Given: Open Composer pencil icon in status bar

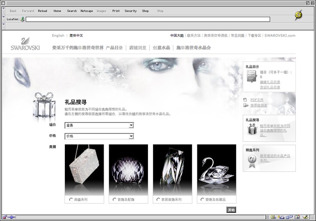Looking at the screenshot, I should tap(306, 217).
